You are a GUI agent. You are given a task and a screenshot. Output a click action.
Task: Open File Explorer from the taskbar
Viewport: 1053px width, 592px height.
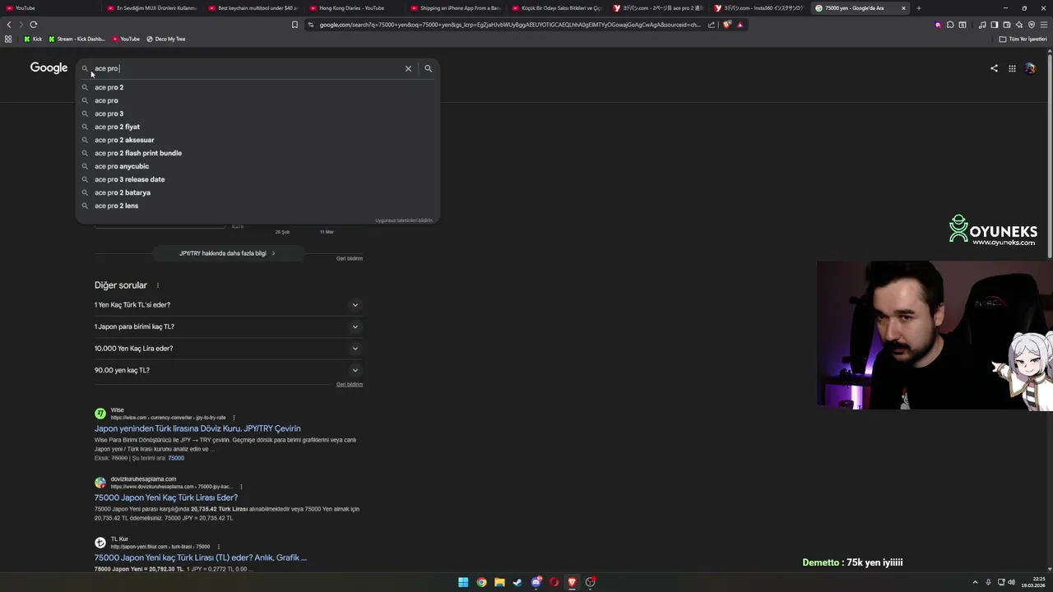click(499, 582)
